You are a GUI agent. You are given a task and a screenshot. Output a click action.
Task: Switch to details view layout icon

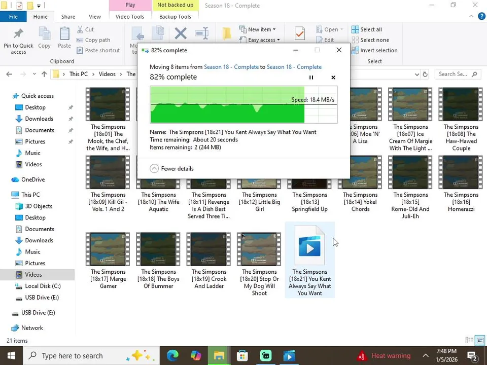pos(469,341)
